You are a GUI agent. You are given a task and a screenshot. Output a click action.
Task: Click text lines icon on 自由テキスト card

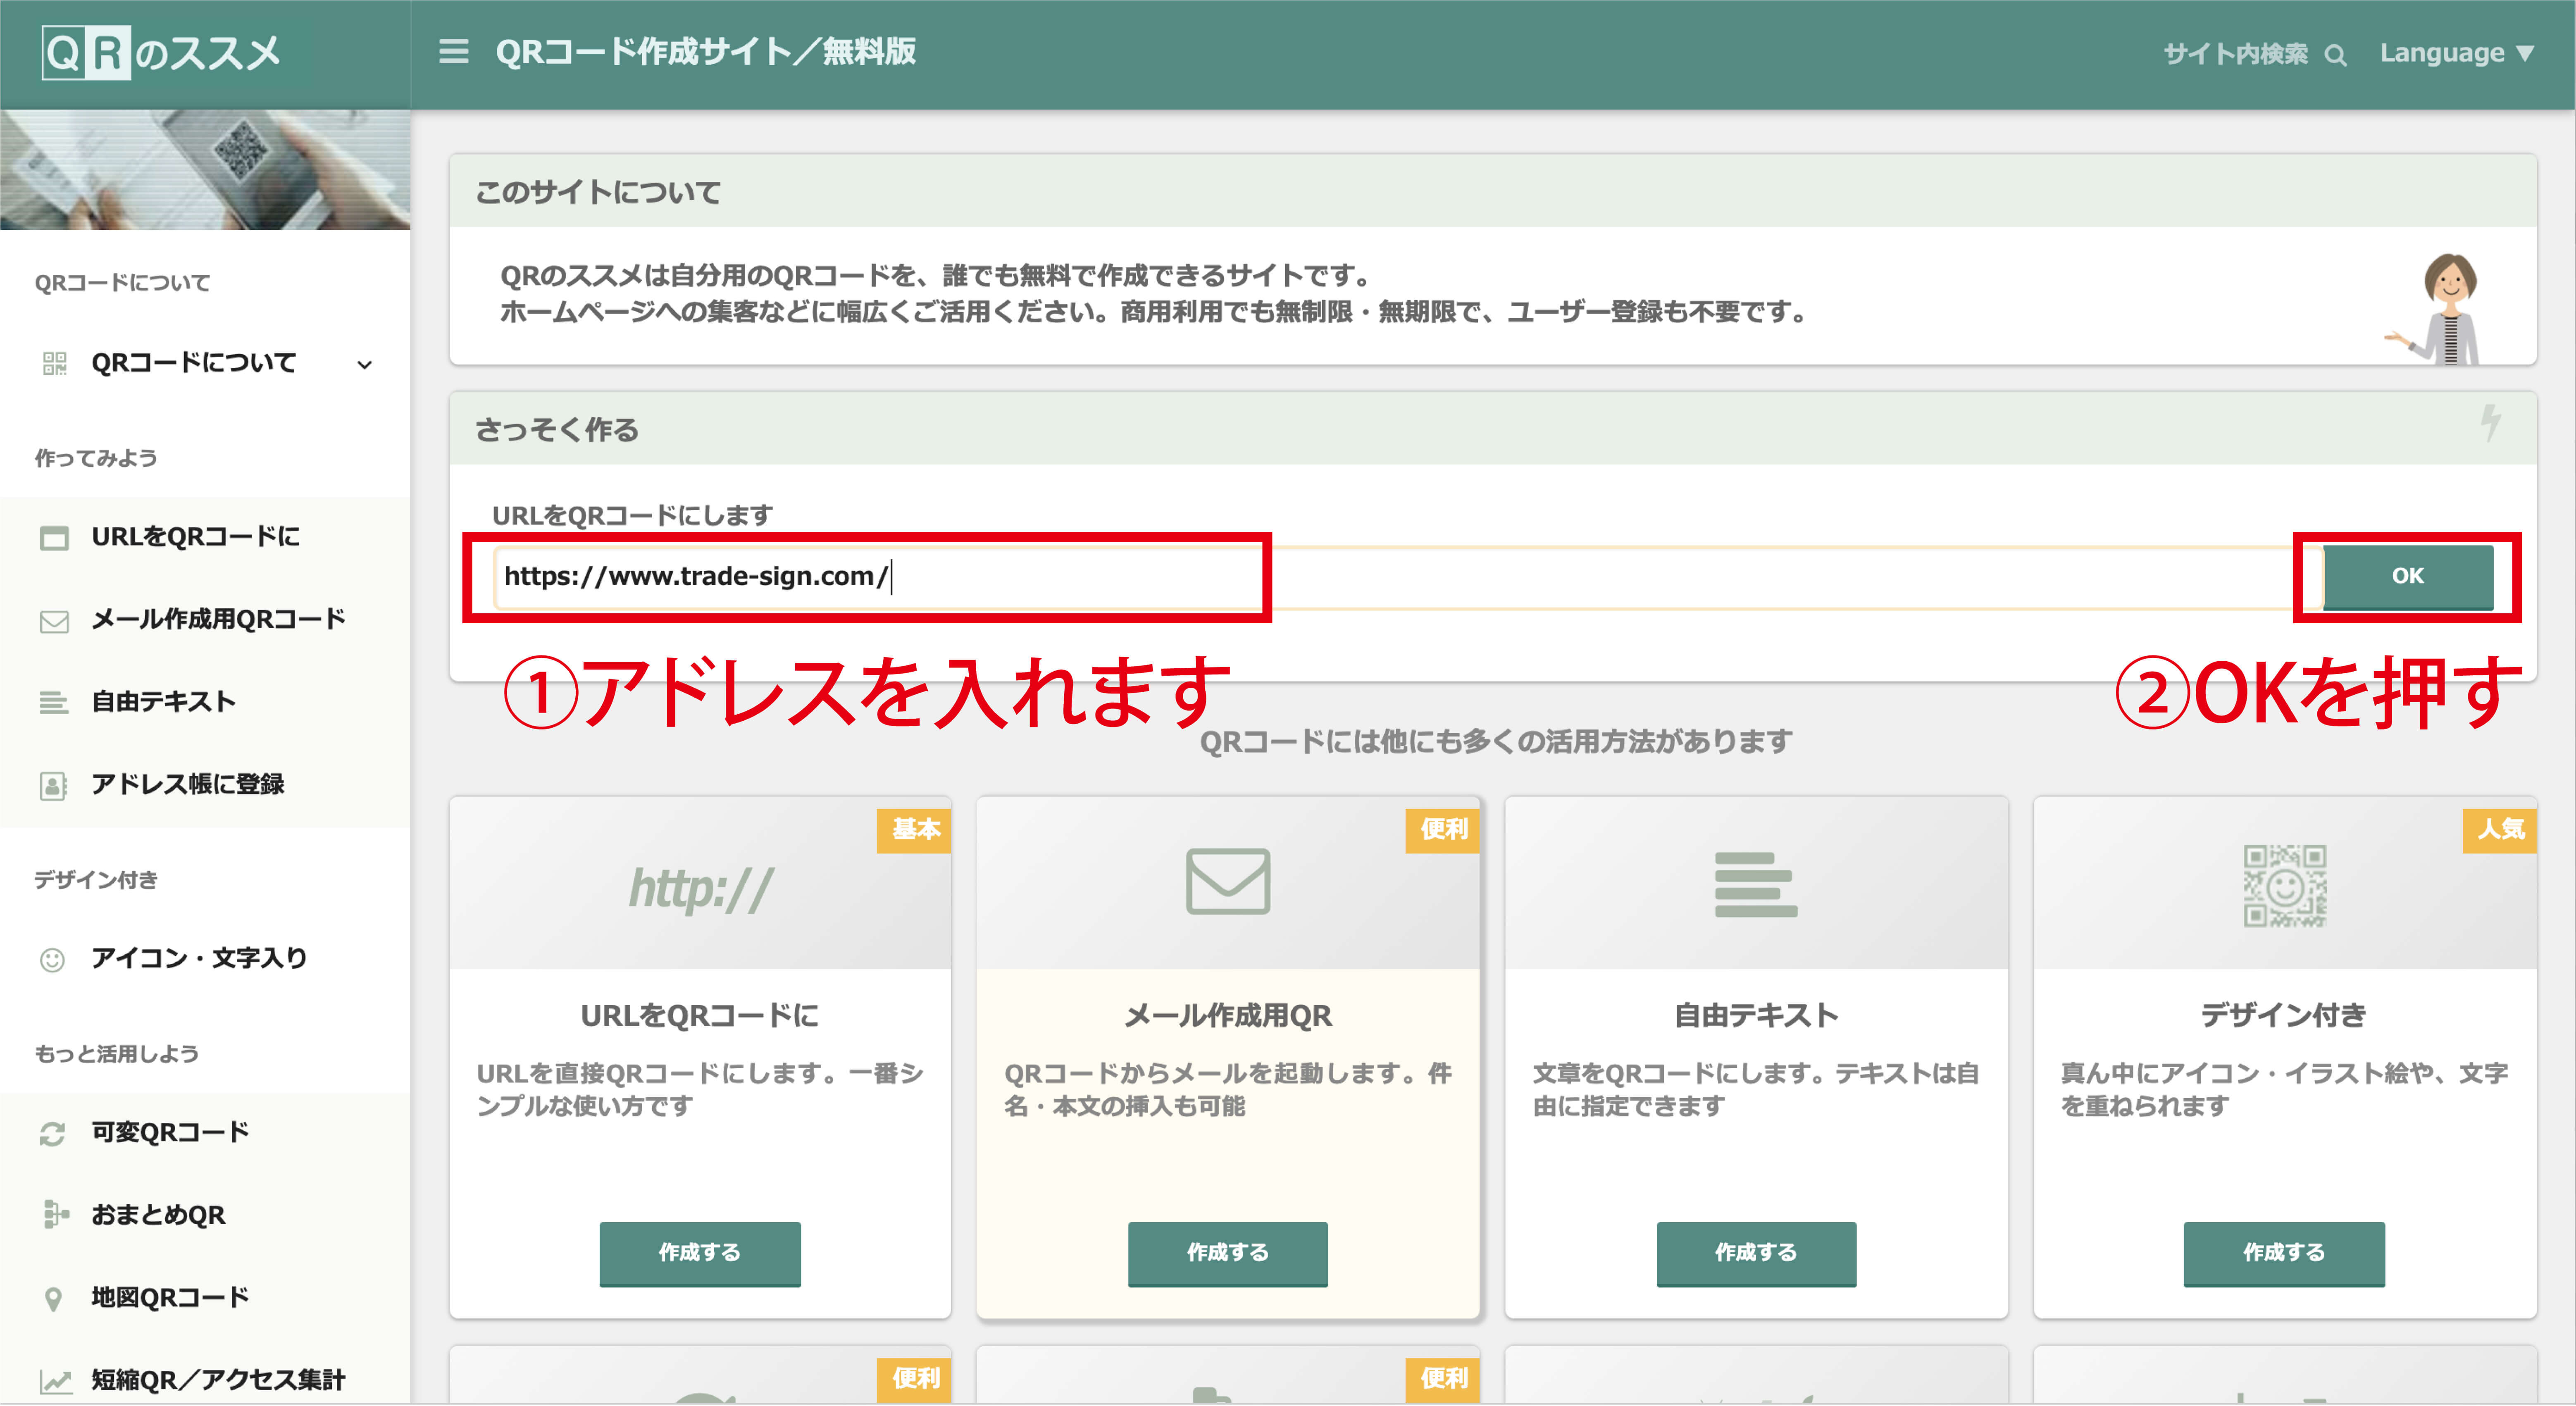1756,885
